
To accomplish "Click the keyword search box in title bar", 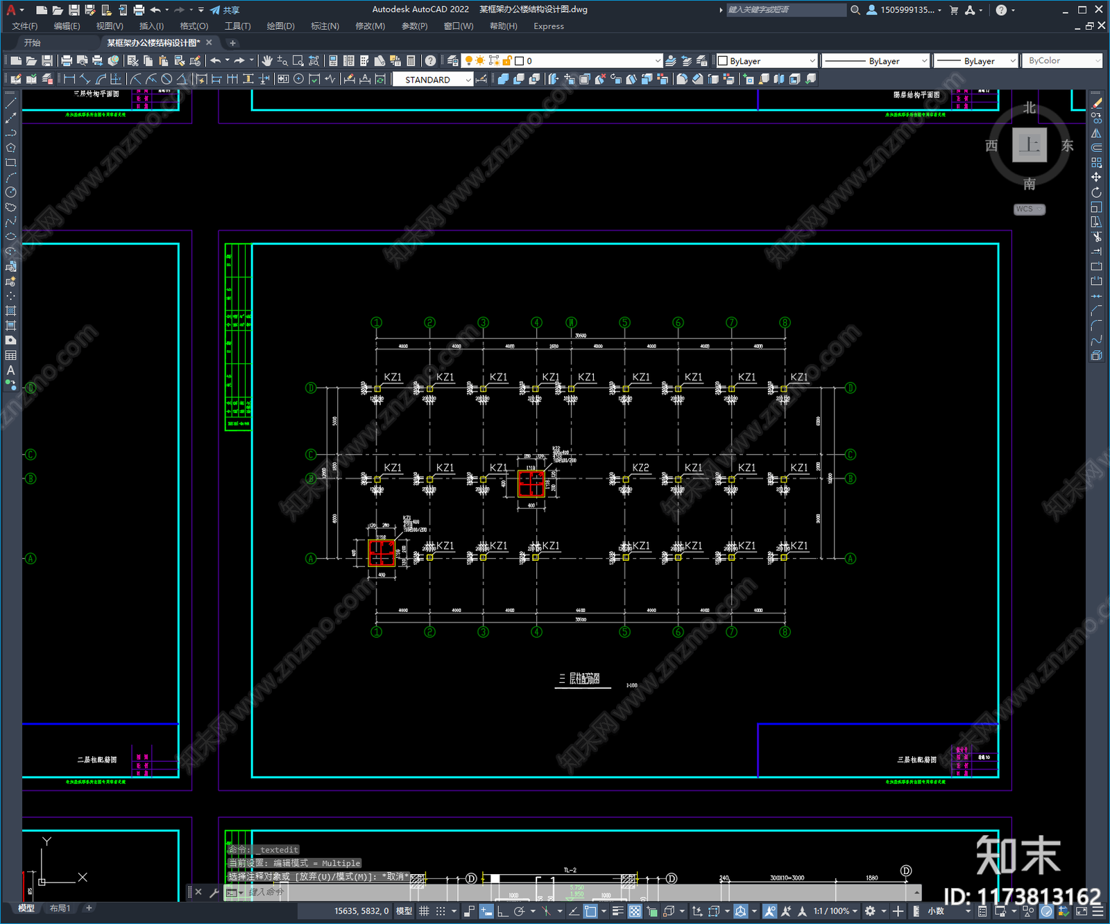I will 786,10.
